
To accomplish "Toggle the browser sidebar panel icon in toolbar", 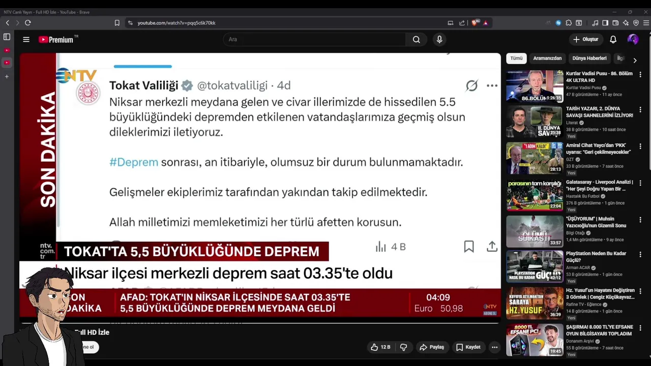I will click(605, 23).
